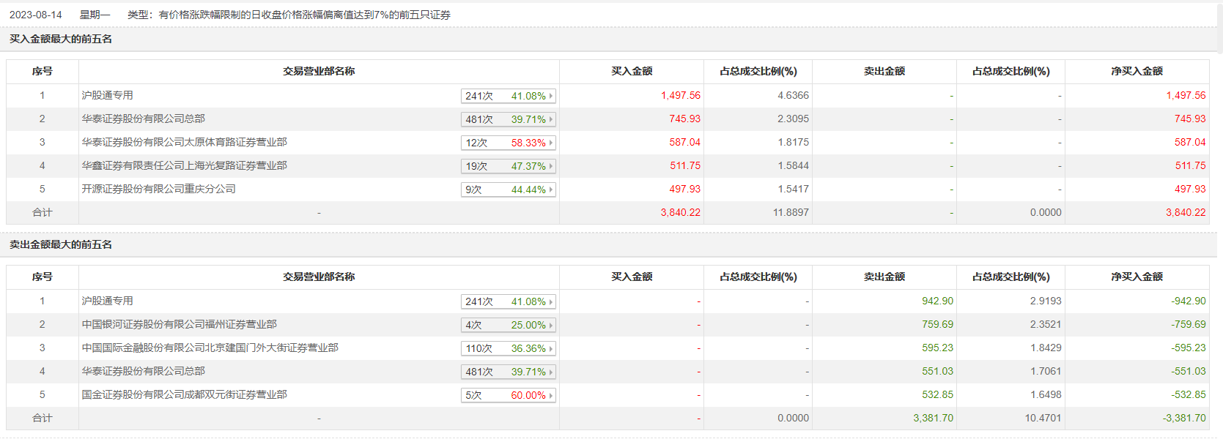Open 中国银河证券股份有限公司福州证券营业部 link
Image resolution: width=1223 pixels, height=439 pixels.
click(179, 324)
